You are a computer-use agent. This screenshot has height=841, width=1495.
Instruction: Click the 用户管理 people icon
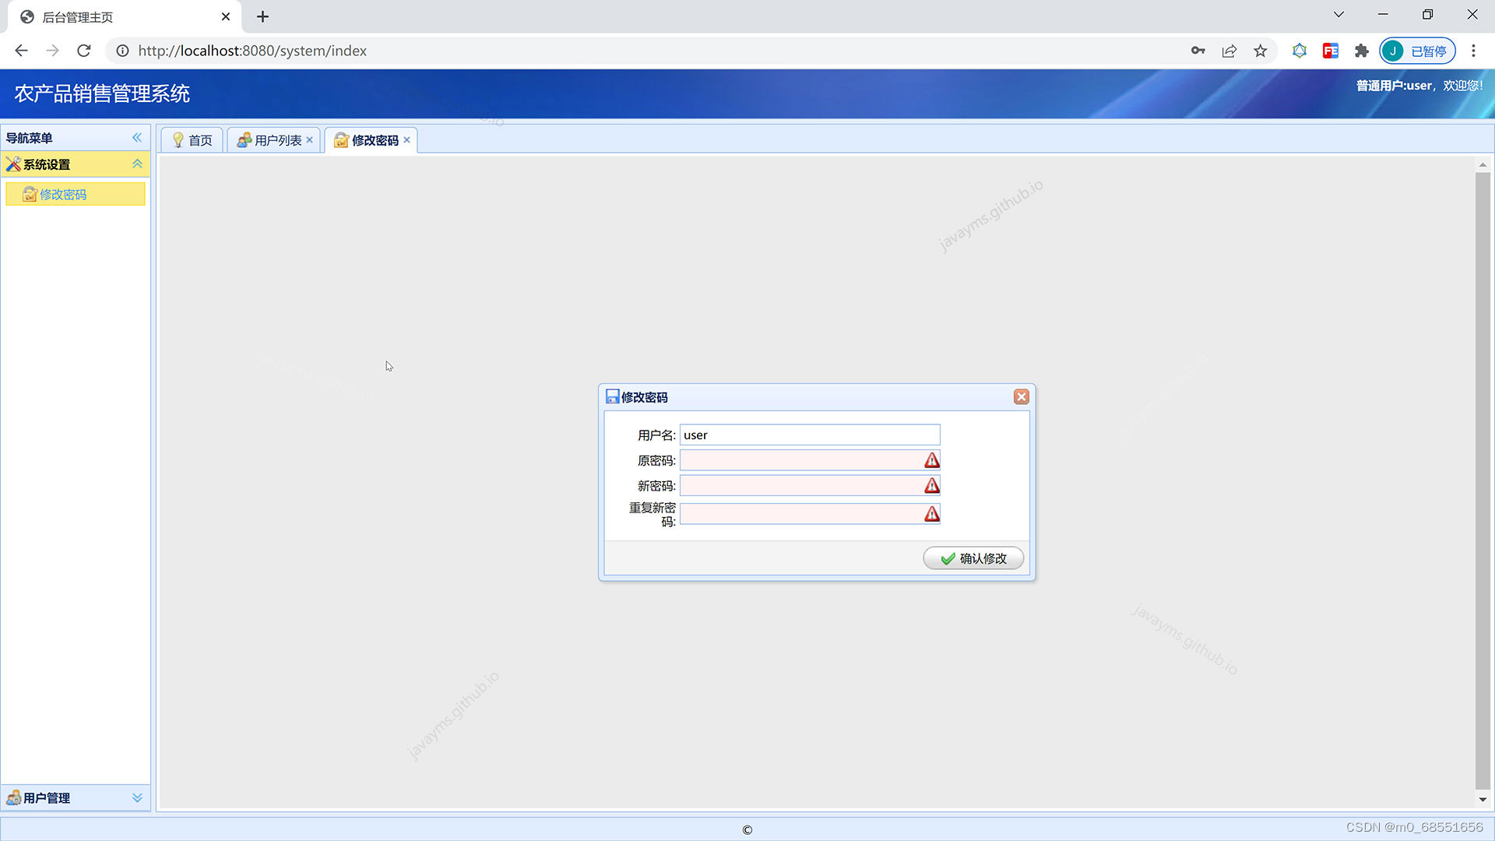pos(16,797)
